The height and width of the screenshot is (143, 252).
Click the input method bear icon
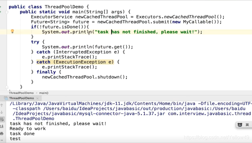(x=240, y=125)
